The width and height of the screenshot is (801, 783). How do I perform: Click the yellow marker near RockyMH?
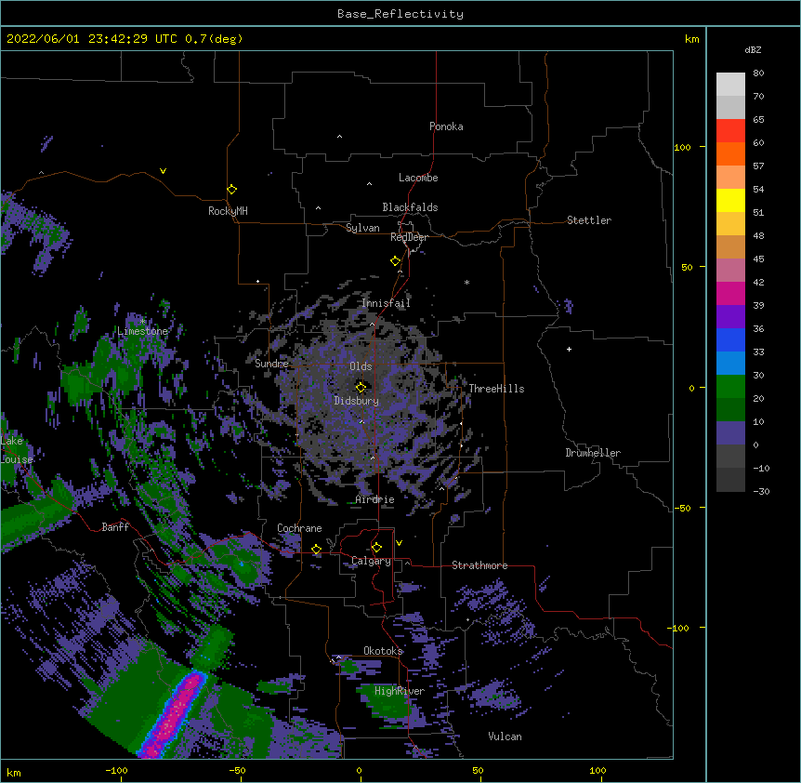tap(231, 189)
